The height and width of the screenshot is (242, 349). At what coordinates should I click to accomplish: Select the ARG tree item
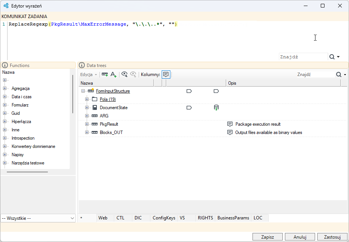pos(104,116)
